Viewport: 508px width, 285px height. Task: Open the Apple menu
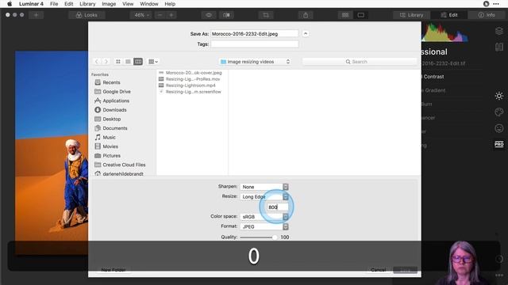(x=10, y=4)
